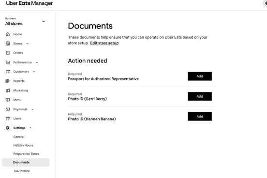Add Passport for Authorized Representative

point(200,76)
